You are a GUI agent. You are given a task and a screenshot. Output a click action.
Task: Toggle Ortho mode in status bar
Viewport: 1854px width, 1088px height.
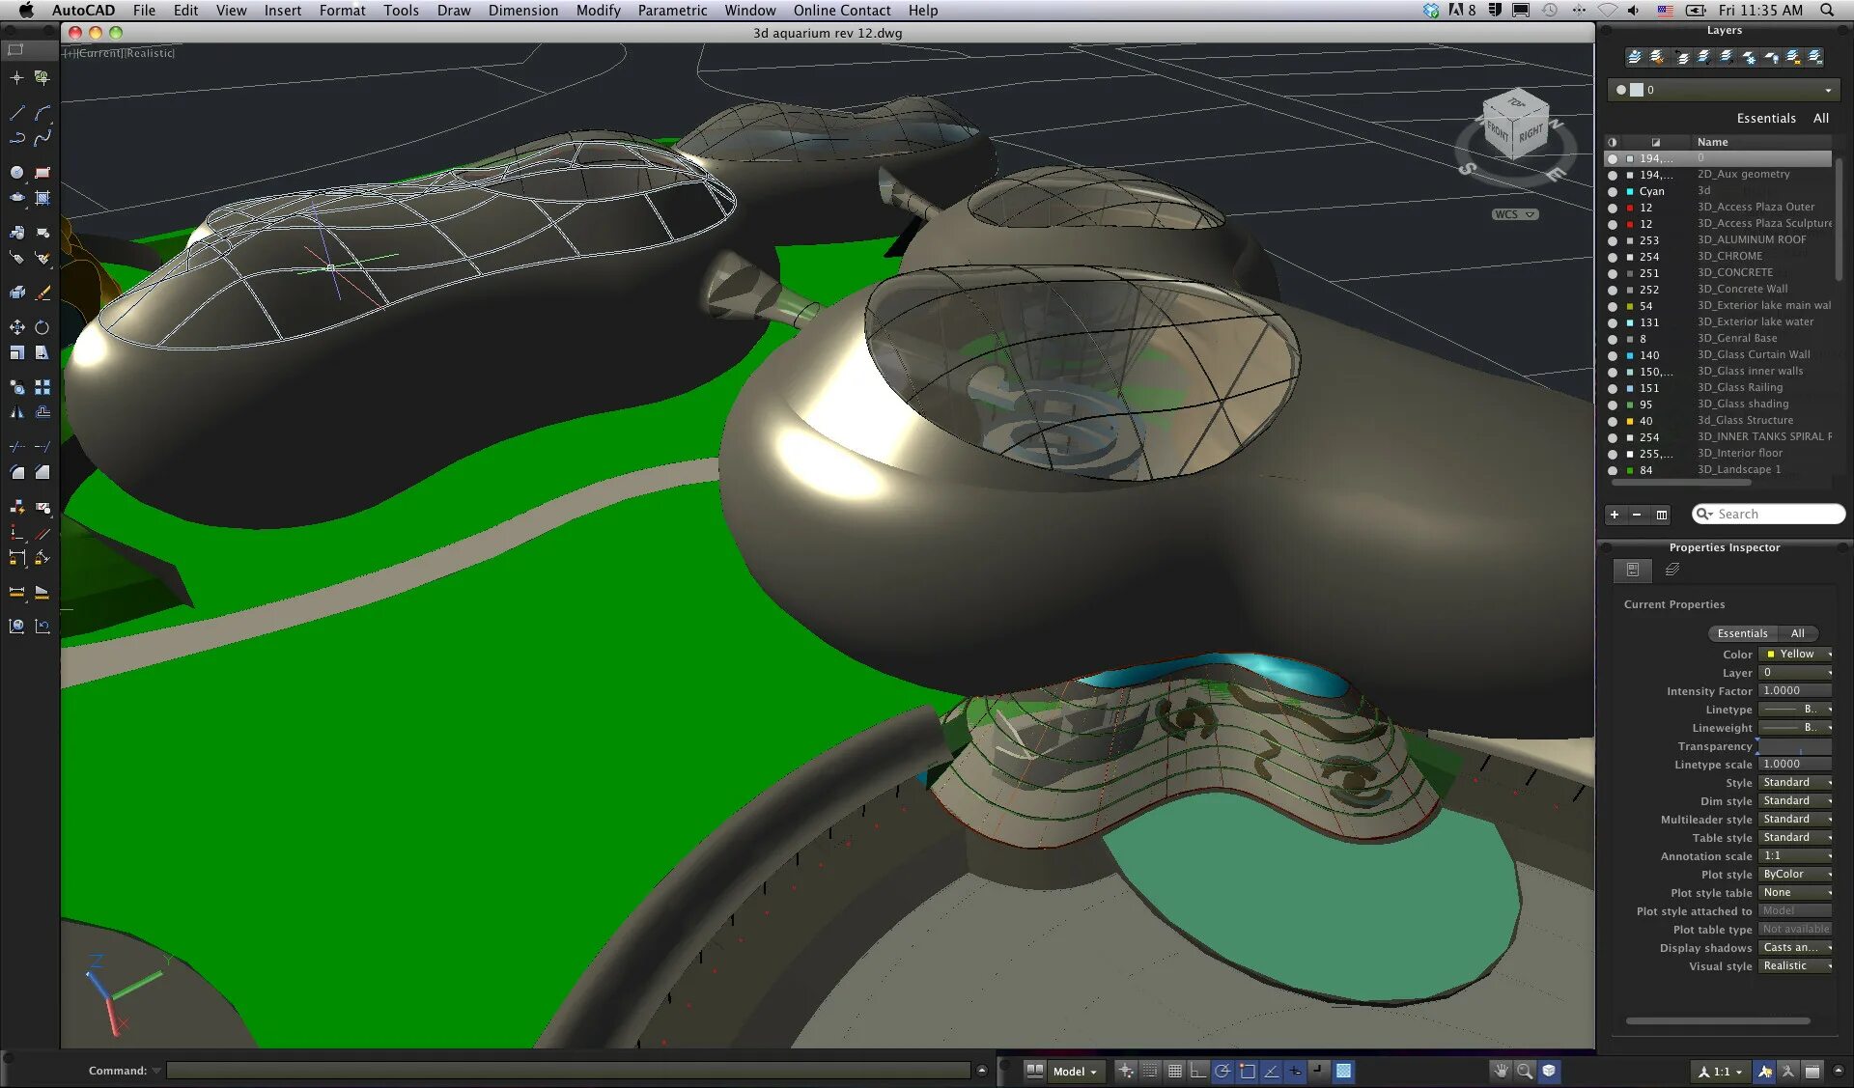tap(1198, 1071)
